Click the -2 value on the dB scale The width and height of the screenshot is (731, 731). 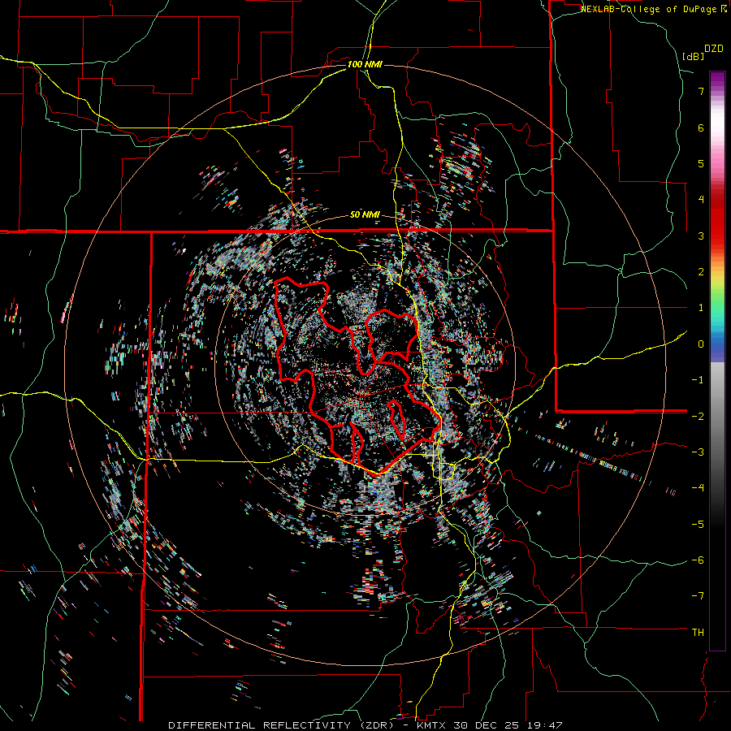(x=698, y=416)
